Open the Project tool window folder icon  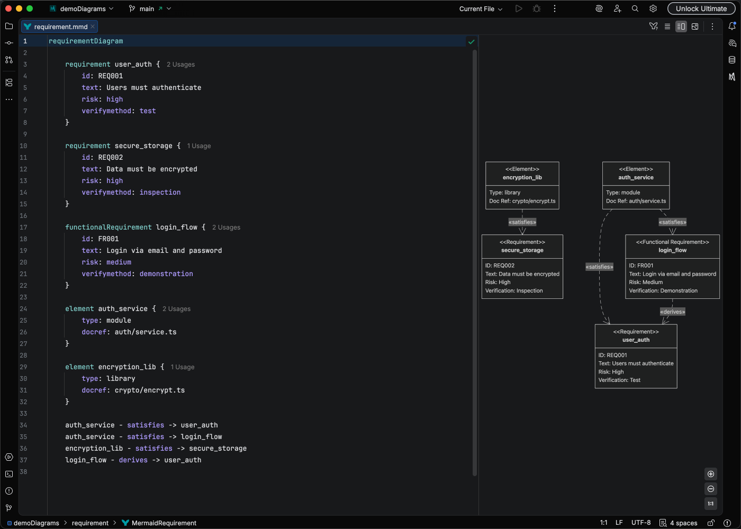(x=9, y=26)
